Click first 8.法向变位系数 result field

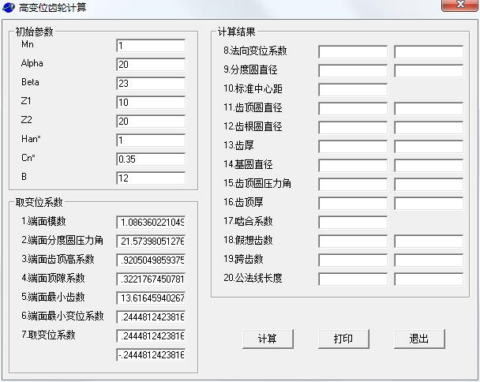353,52
